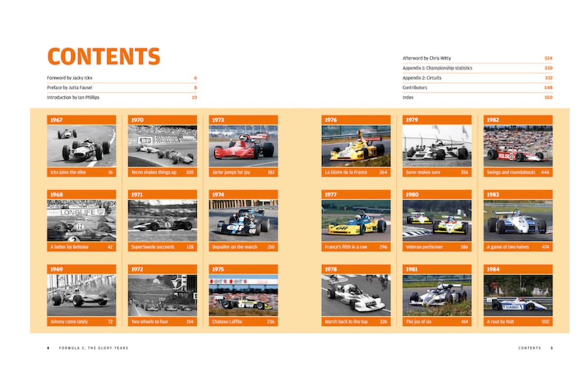586x391 pixels.
Task: Select 'Tecro shakes things up' caption
Action: pyautogui.click(x=154, y=172)
